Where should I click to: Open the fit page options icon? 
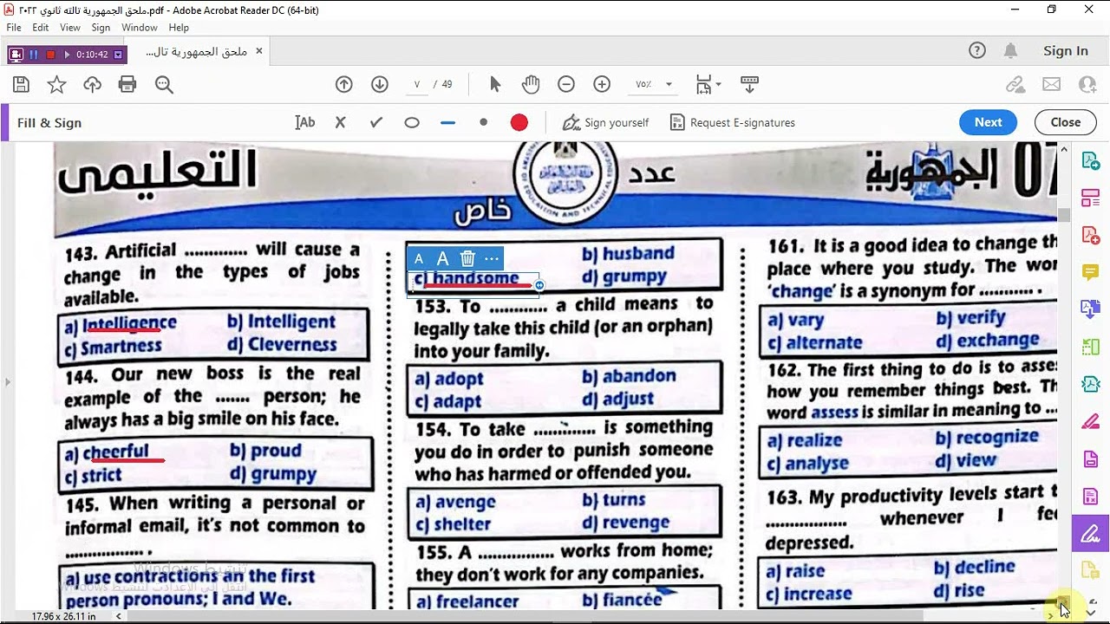708,84
